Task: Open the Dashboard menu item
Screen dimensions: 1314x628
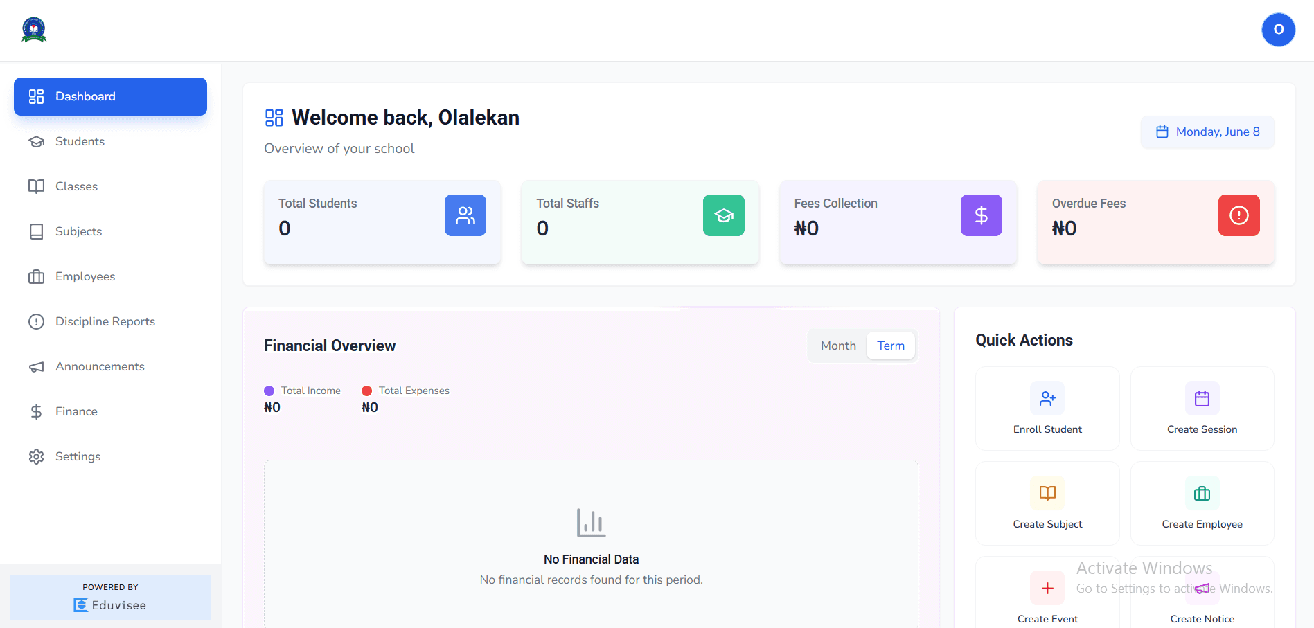Action: click(x=110, y=96)
